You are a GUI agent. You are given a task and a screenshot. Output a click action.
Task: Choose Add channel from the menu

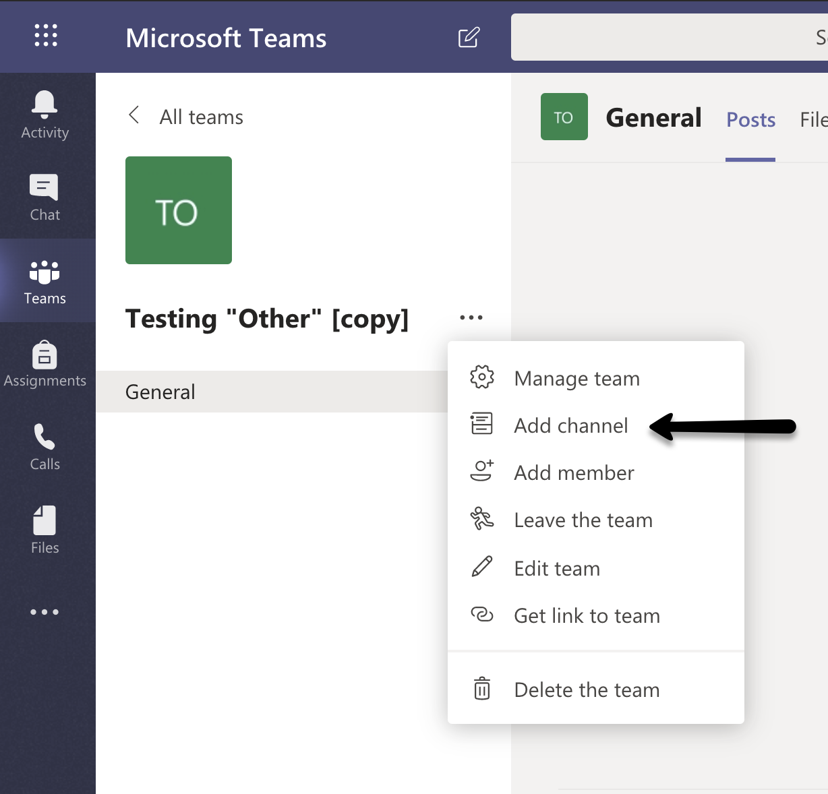pyautogui.click(x=596, y=425)
